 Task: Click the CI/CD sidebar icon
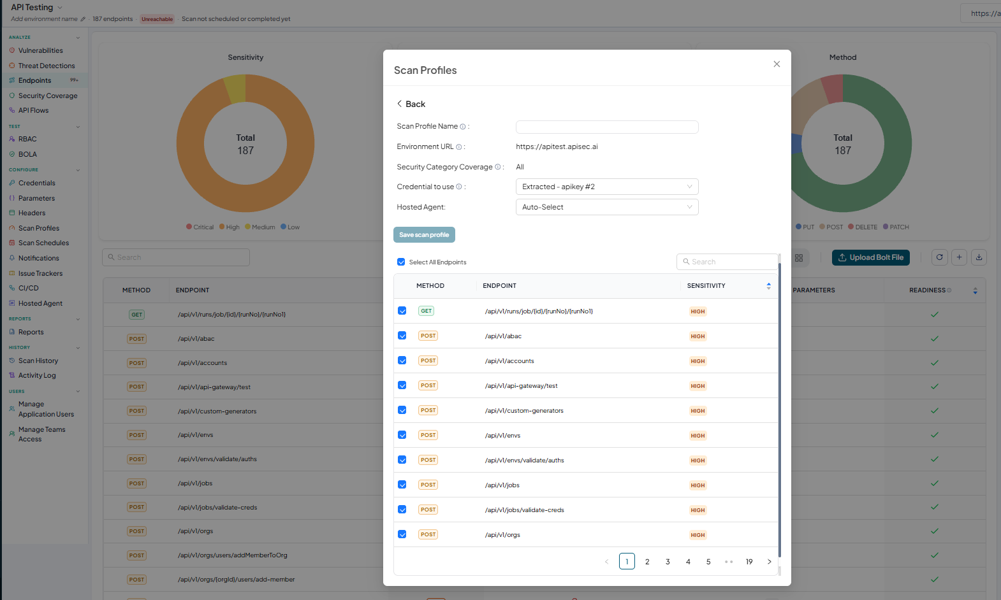pyautogui.click(x=12, y=288)
